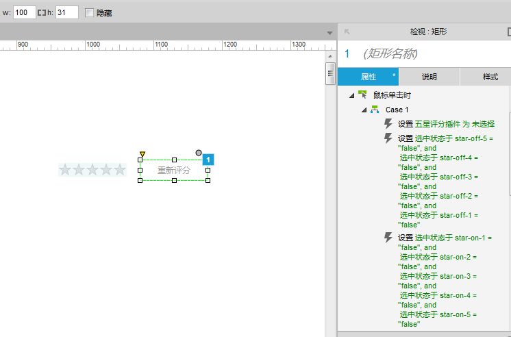Collapse the Case 1 expander
Viewport: 511px width, 337px height.
364,110
